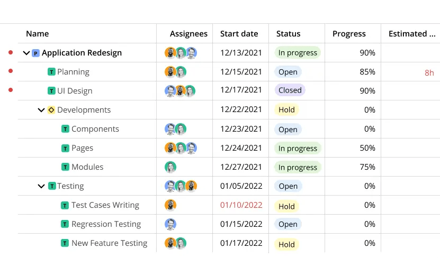Click the Status column header

288,34
